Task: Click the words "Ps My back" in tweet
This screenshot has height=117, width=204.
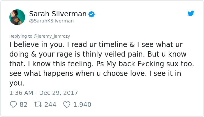Action: coord(115,64)
